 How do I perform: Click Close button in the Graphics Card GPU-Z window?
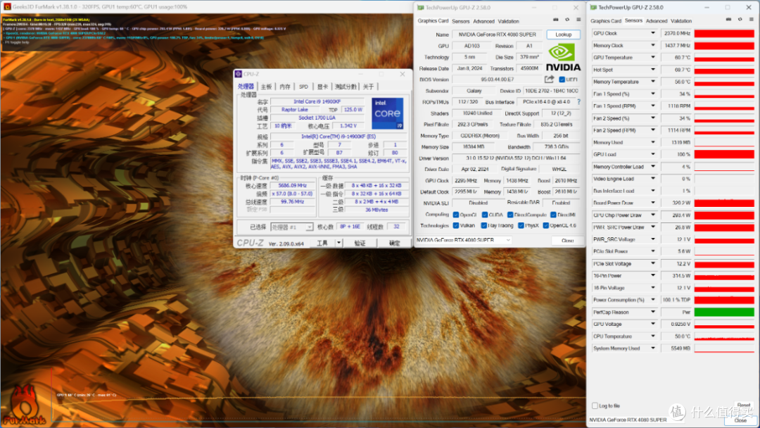[x=567, y=241]
